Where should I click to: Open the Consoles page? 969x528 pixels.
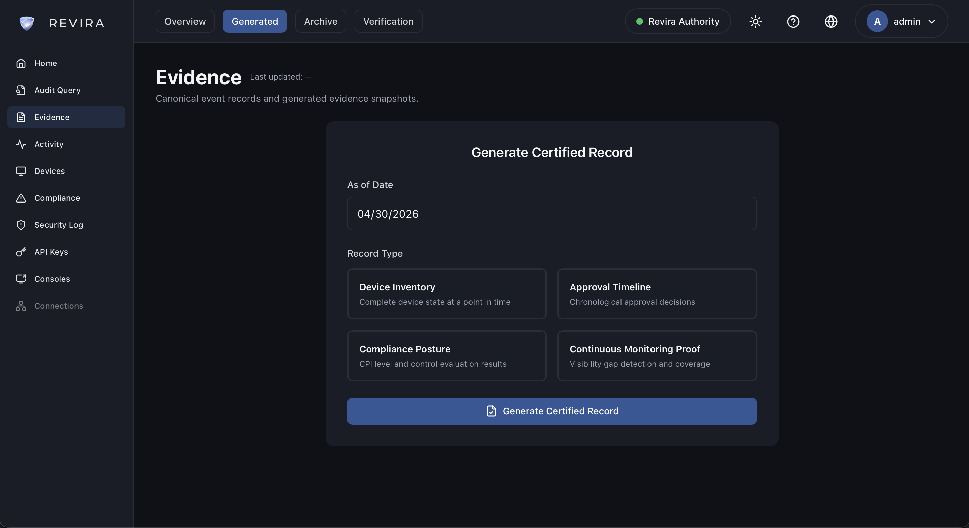66,279
